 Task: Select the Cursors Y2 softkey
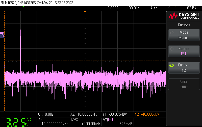coord(184,68)
